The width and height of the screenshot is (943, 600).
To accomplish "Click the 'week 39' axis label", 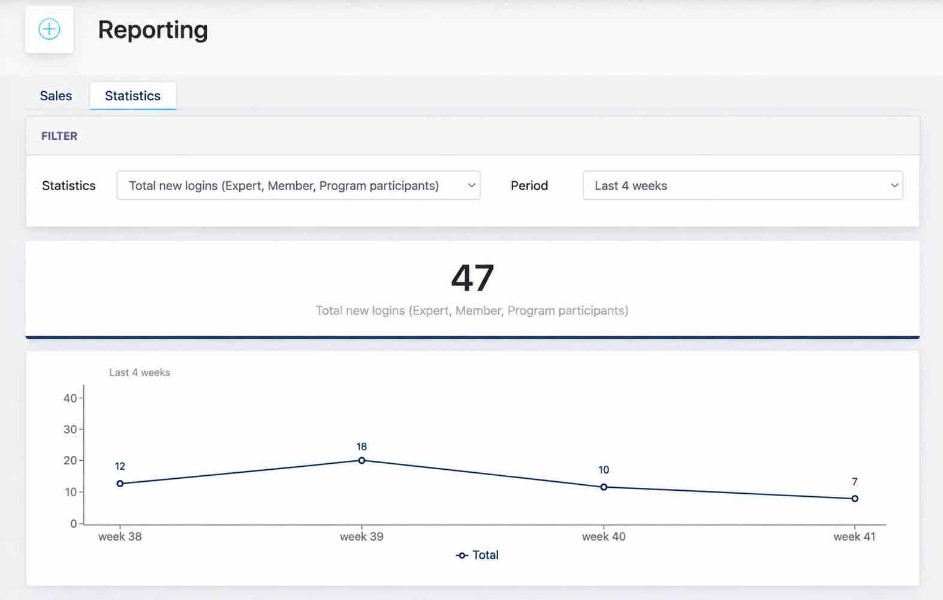I will [x=361, y=536].
